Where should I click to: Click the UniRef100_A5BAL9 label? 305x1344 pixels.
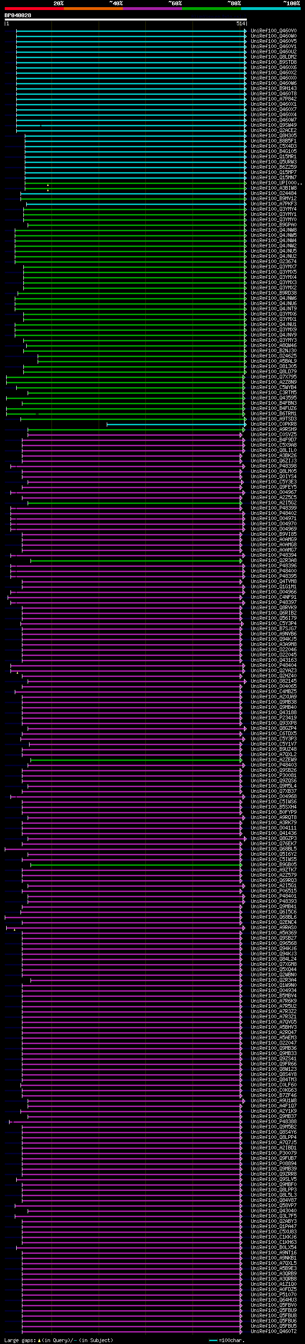point(274,361)
